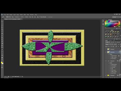Apply the orange wood style preset
Viewport: 121px width, 91px height.
point(111,34)
